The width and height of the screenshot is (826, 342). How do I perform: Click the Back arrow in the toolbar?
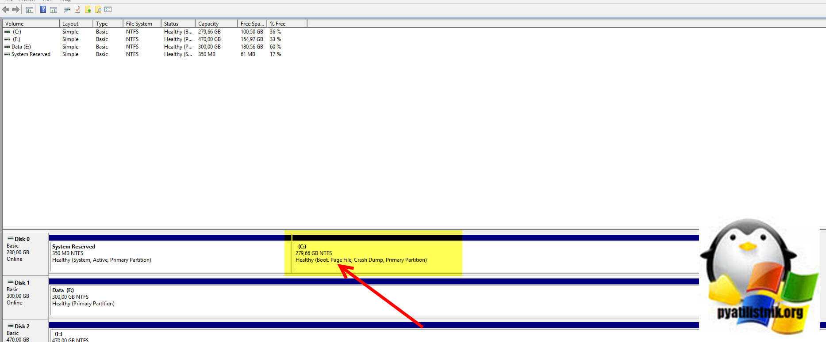pos(6,9)
